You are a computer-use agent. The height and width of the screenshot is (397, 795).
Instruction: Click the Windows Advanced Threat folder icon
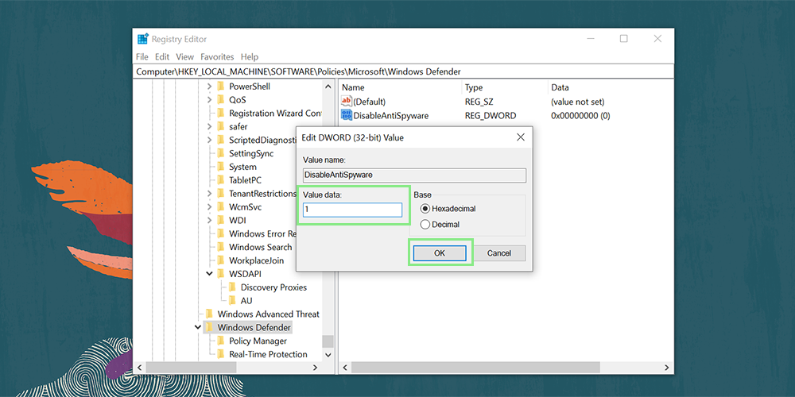click(209, 314)
